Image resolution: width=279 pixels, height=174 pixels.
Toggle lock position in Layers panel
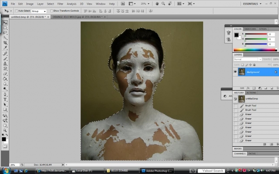(x=250, y=65)
